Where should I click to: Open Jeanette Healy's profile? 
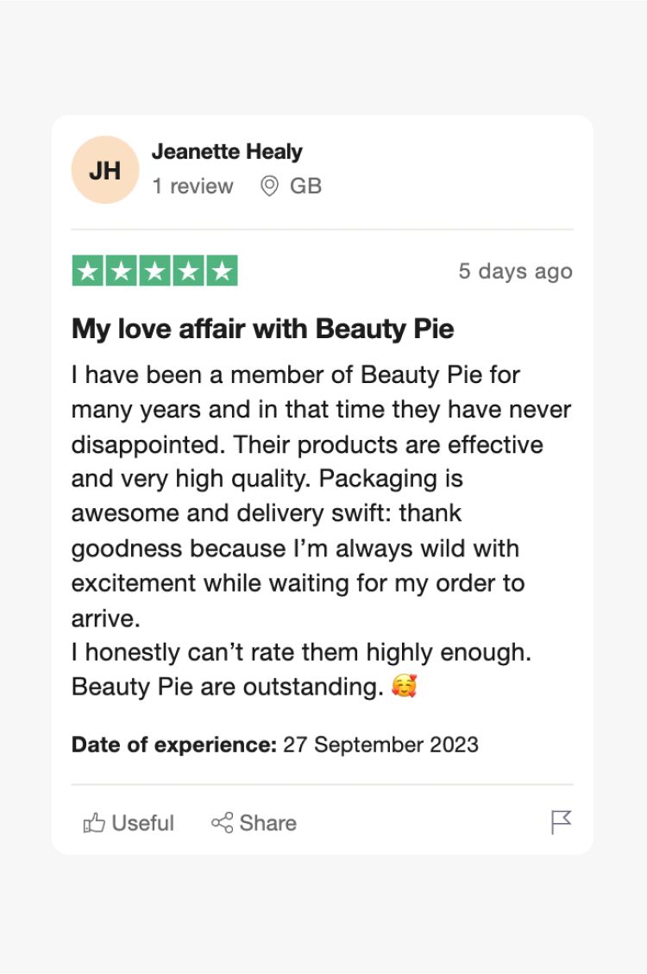point(228,151)
